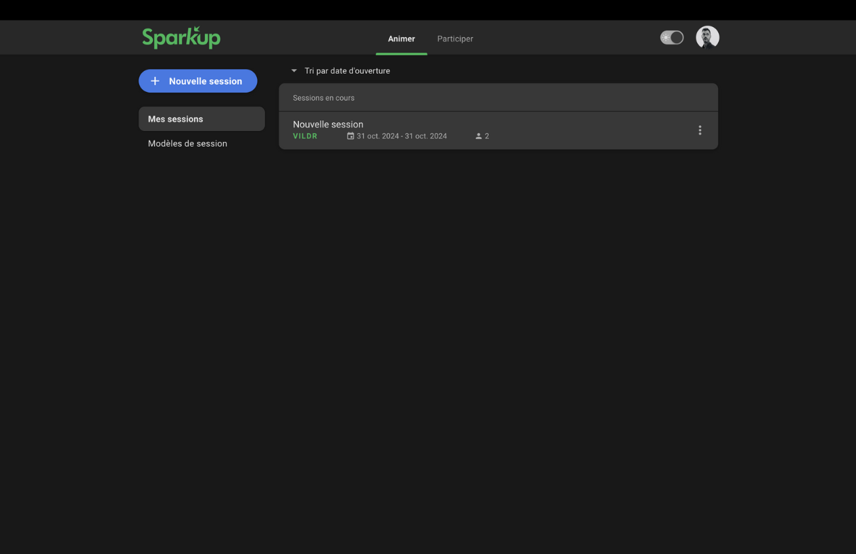Select Mes sessions in the sidebar

[x=201, y=119]
